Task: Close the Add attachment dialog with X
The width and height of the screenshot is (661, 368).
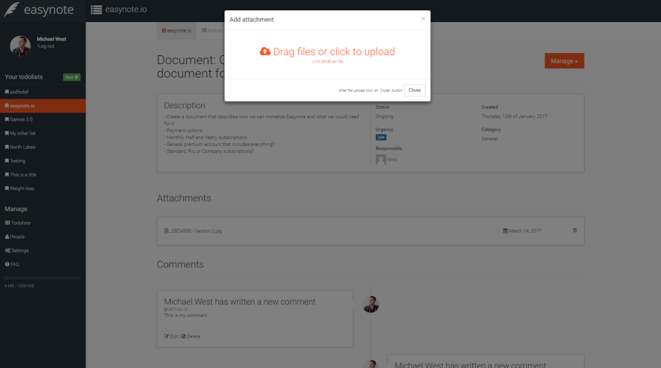Action: click(423, 19)
